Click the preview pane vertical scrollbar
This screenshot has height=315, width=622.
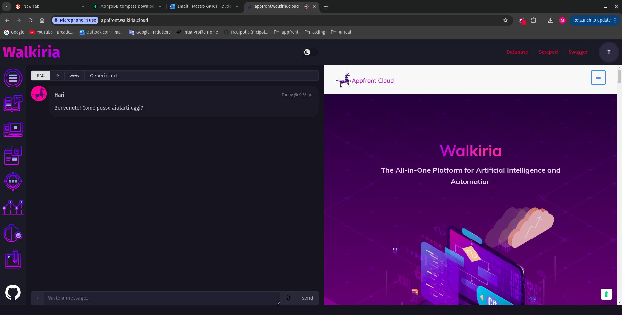click(619, 76)
